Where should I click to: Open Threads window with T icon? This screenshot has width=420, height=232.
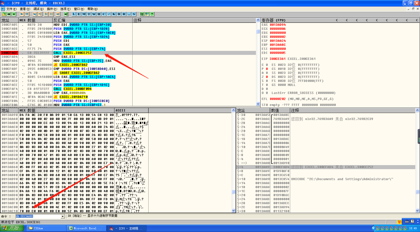[x=89, y=14]
